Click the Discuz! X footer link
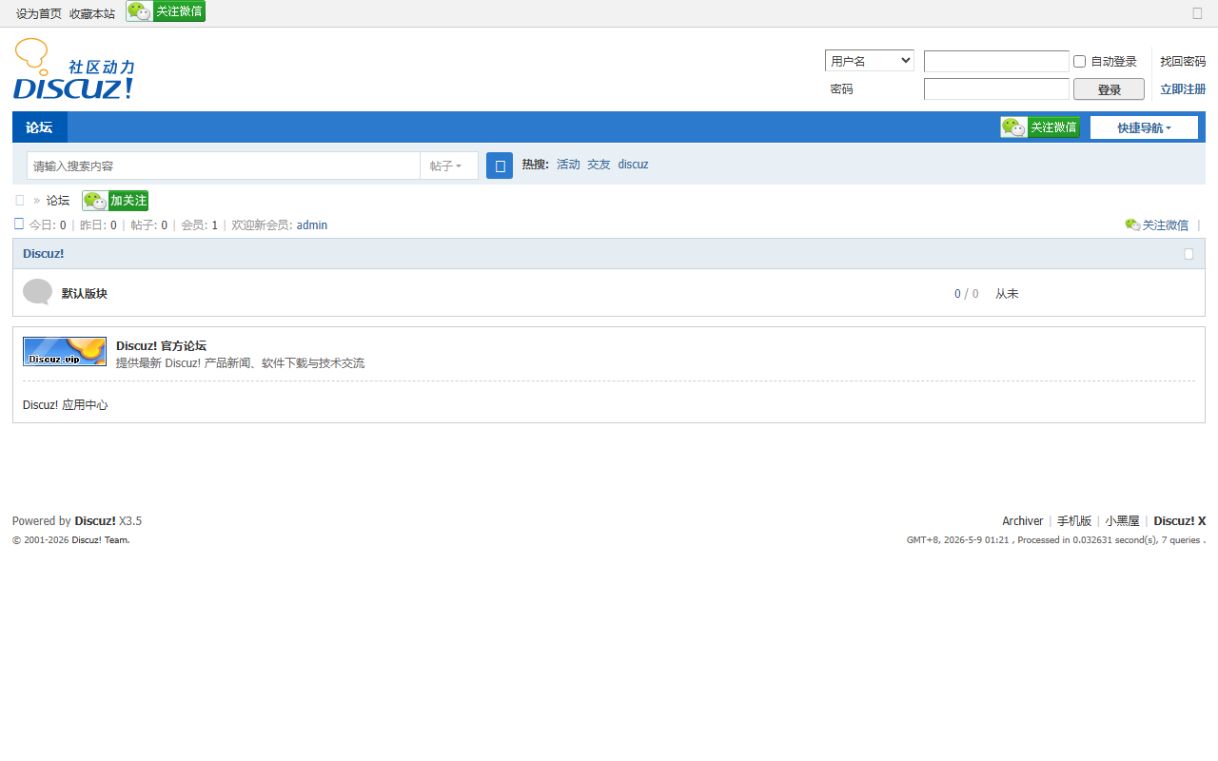 (1180, 521)
